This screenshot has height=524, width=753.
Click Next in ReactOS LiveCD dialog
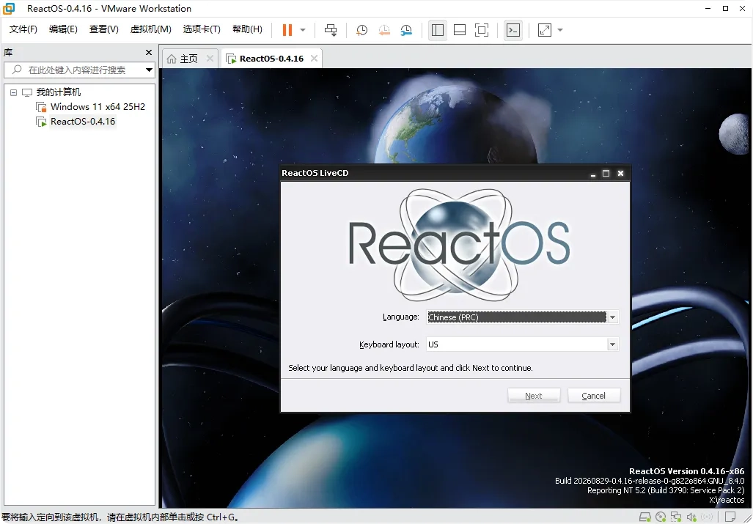click(534, 396)
